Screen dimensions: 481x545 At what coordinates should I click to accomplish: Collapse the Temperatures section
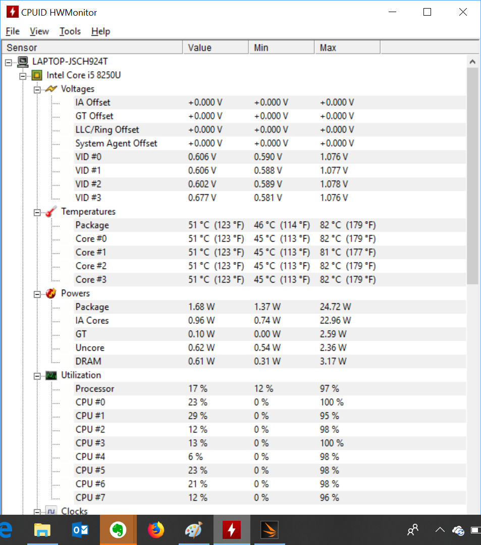tap(37, 212)
